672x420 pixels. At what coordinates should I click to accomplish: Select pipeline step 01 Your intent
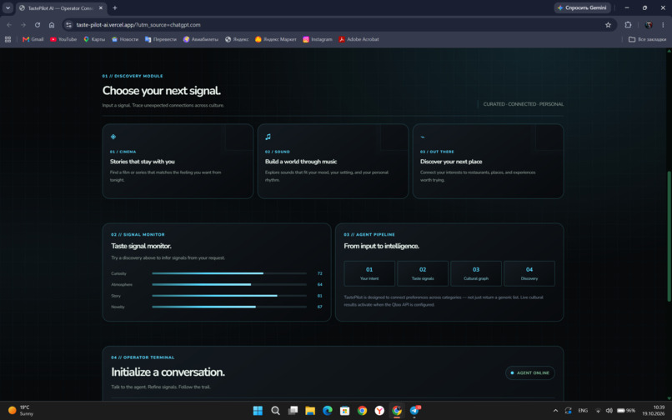tap(369, 273)
